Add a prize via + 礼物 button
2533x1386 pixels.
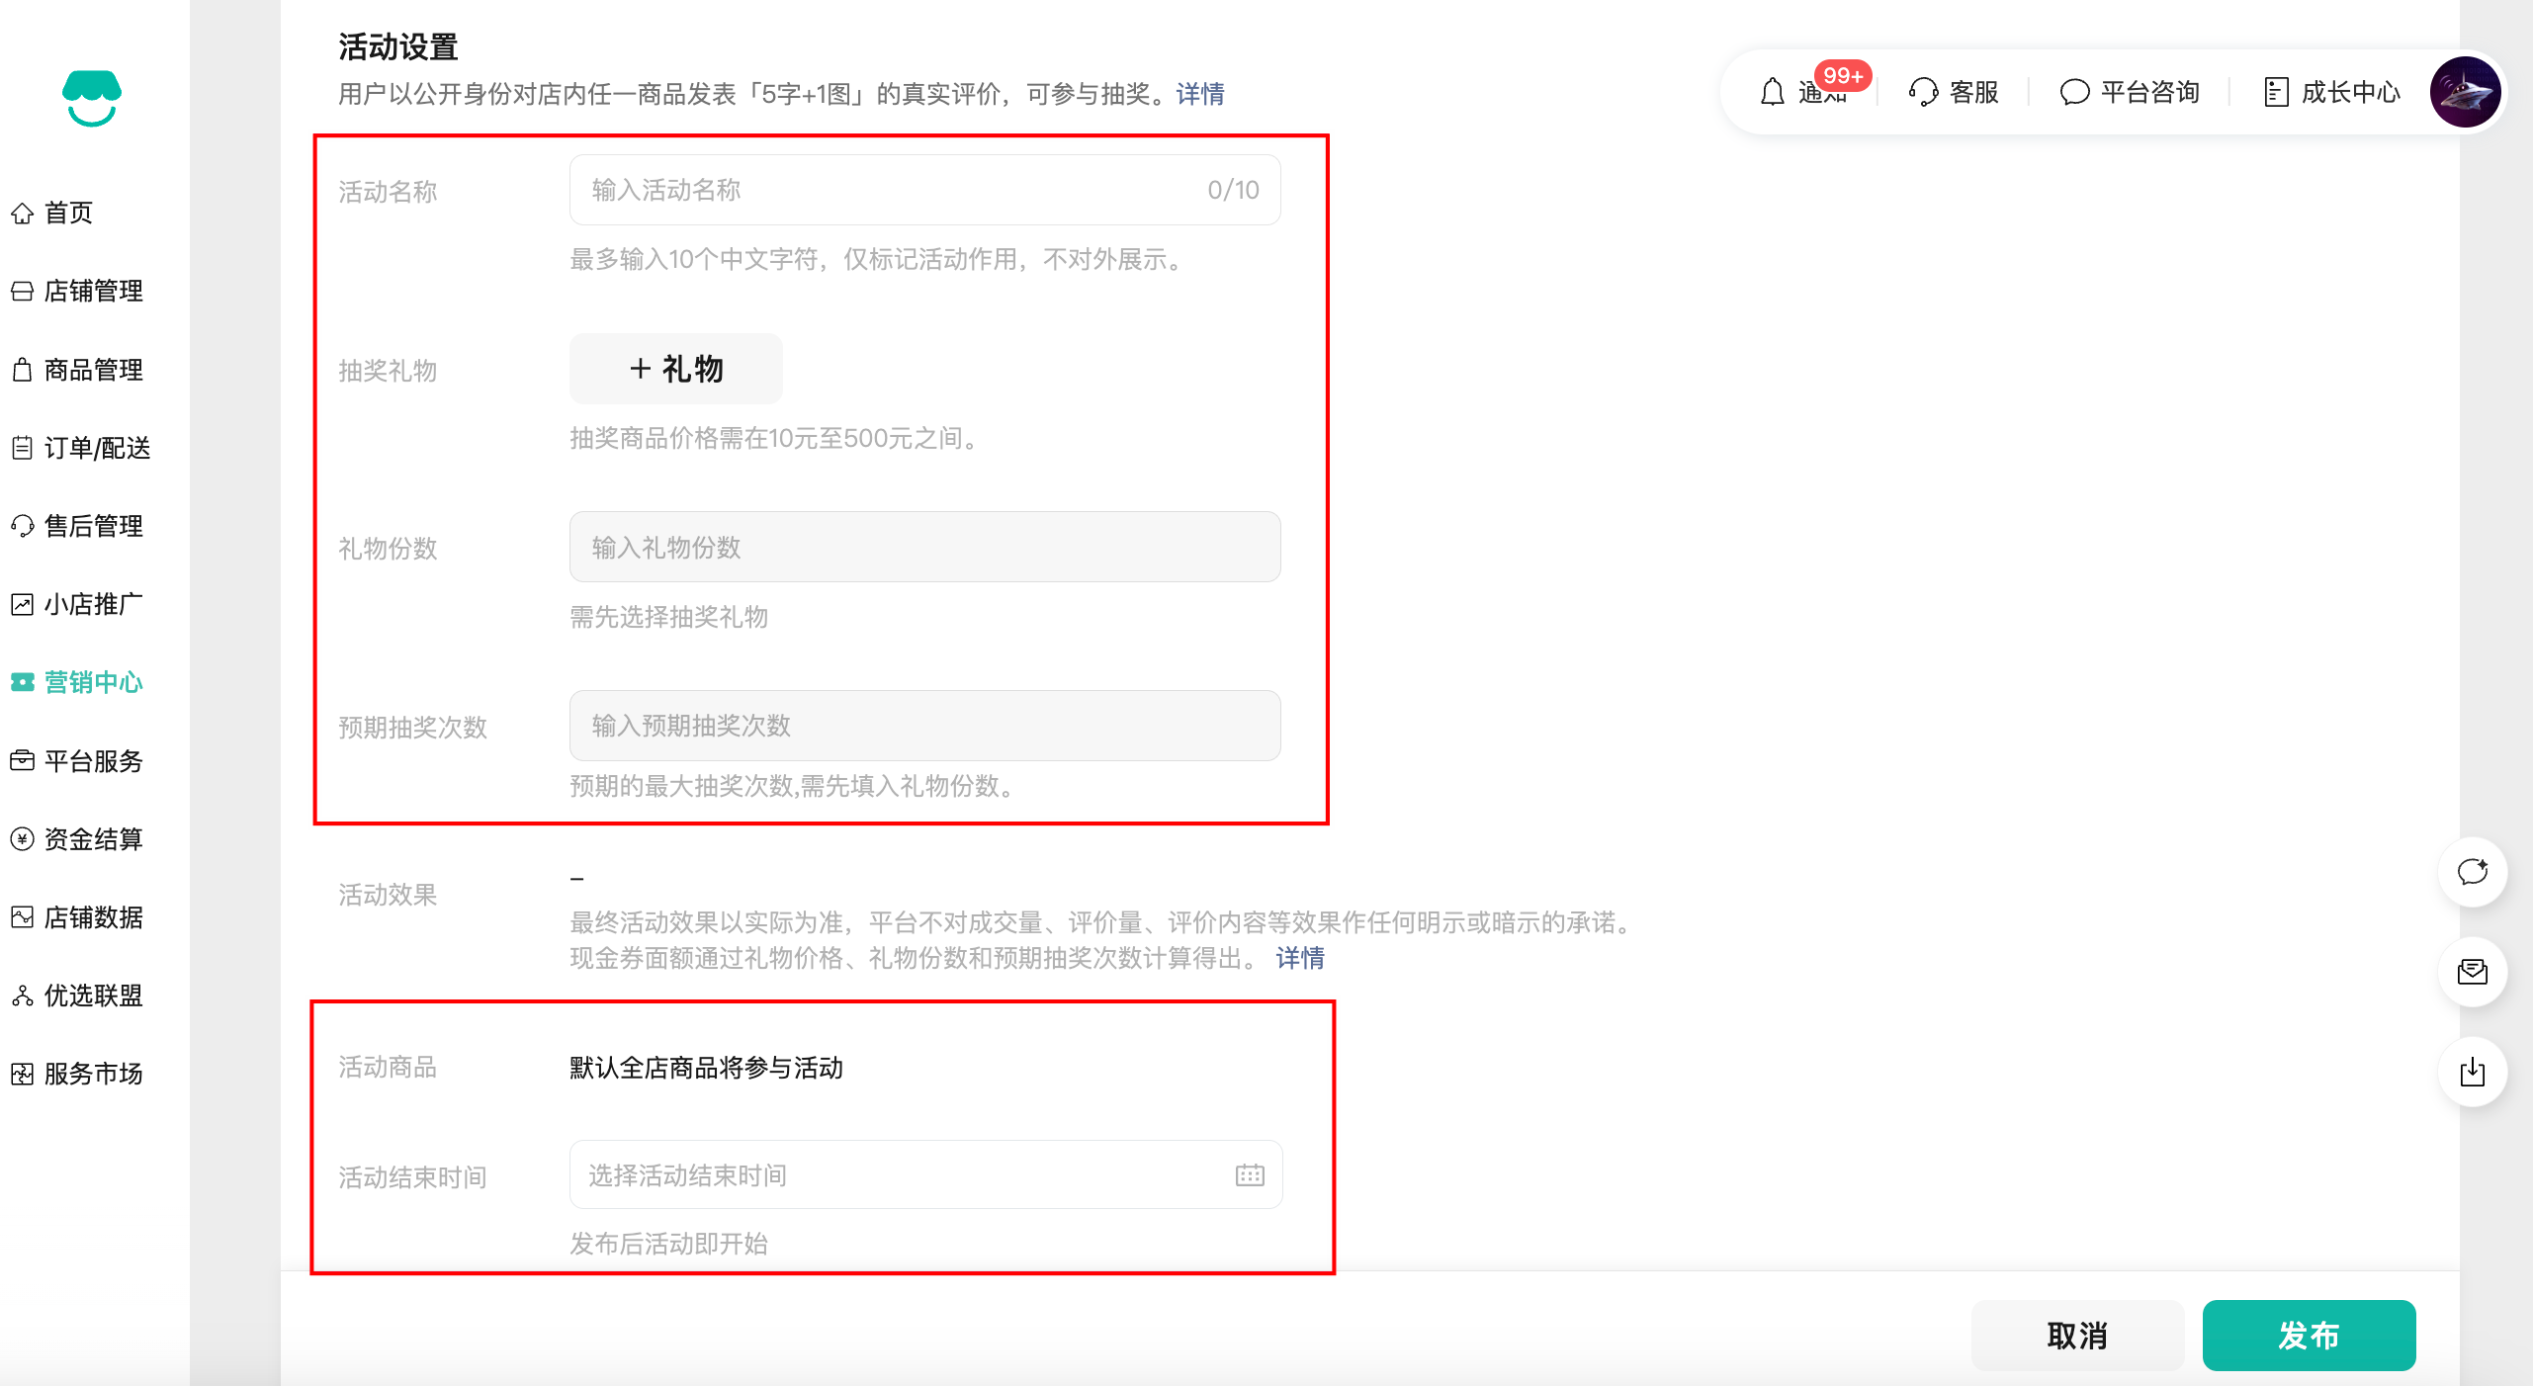tap(676, 369)
